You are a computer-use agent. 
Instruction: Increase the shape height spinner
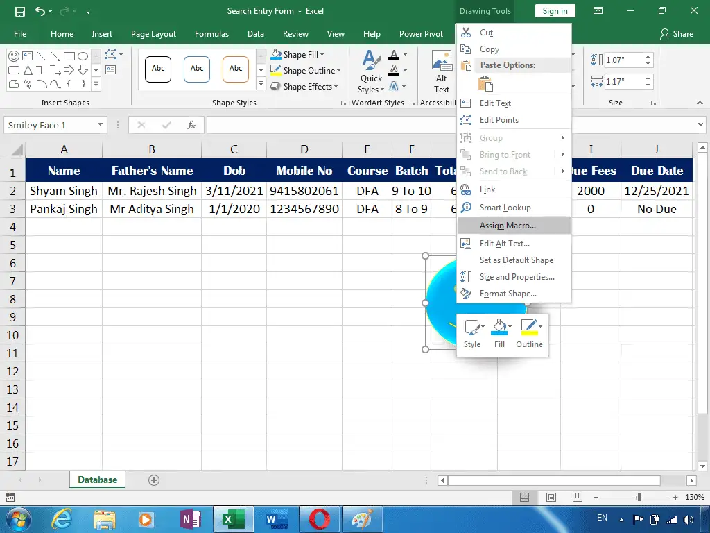tap(648, 57)
